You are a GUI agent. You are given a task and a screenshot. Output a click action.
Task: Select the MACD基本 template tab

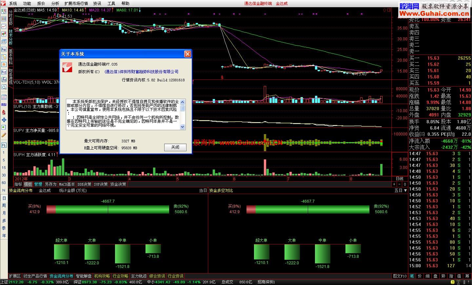(x=67, y=184)
